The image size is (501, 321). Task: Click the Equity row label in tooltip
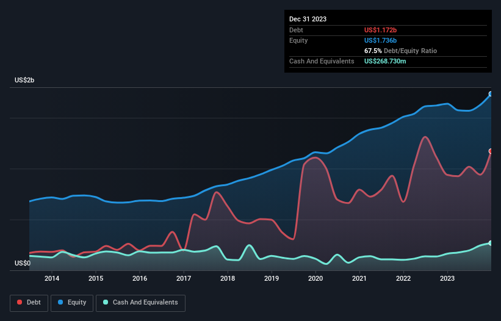pyautogui.click(x=298, y=40)
